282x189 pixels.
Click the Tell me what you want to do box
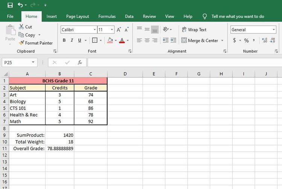(238, 17)
